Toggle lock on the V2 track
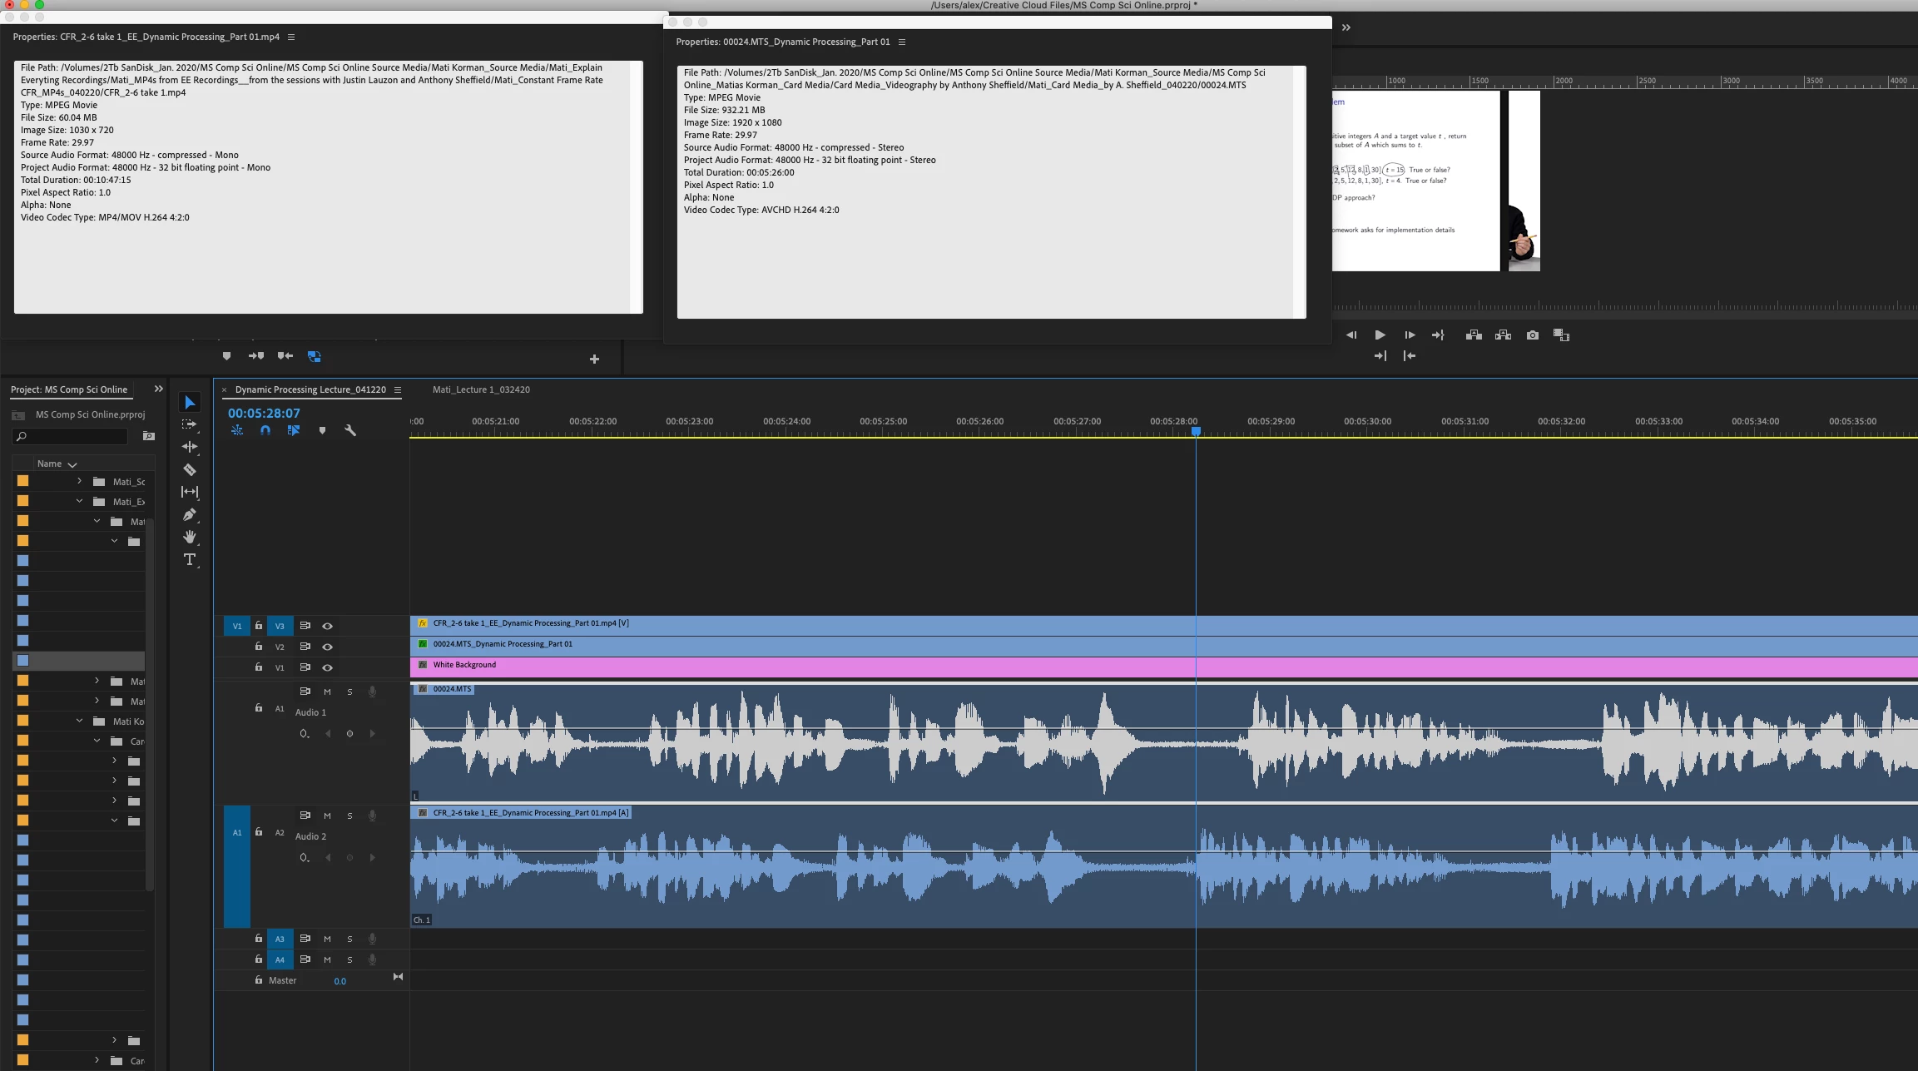The image size is (1918, 1071). coord(259,647)
